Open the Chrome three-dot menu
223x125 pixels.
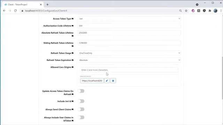pyautogui.click(x=221, y=11)
